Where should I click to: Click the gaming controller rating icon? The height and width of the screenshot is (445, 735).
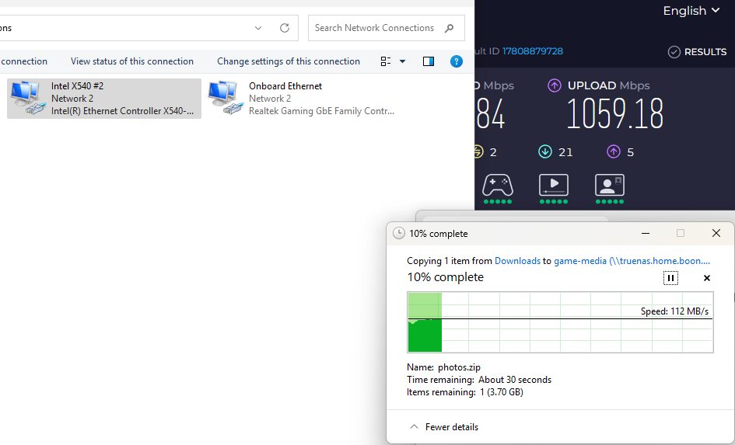(x=498, y=185)
